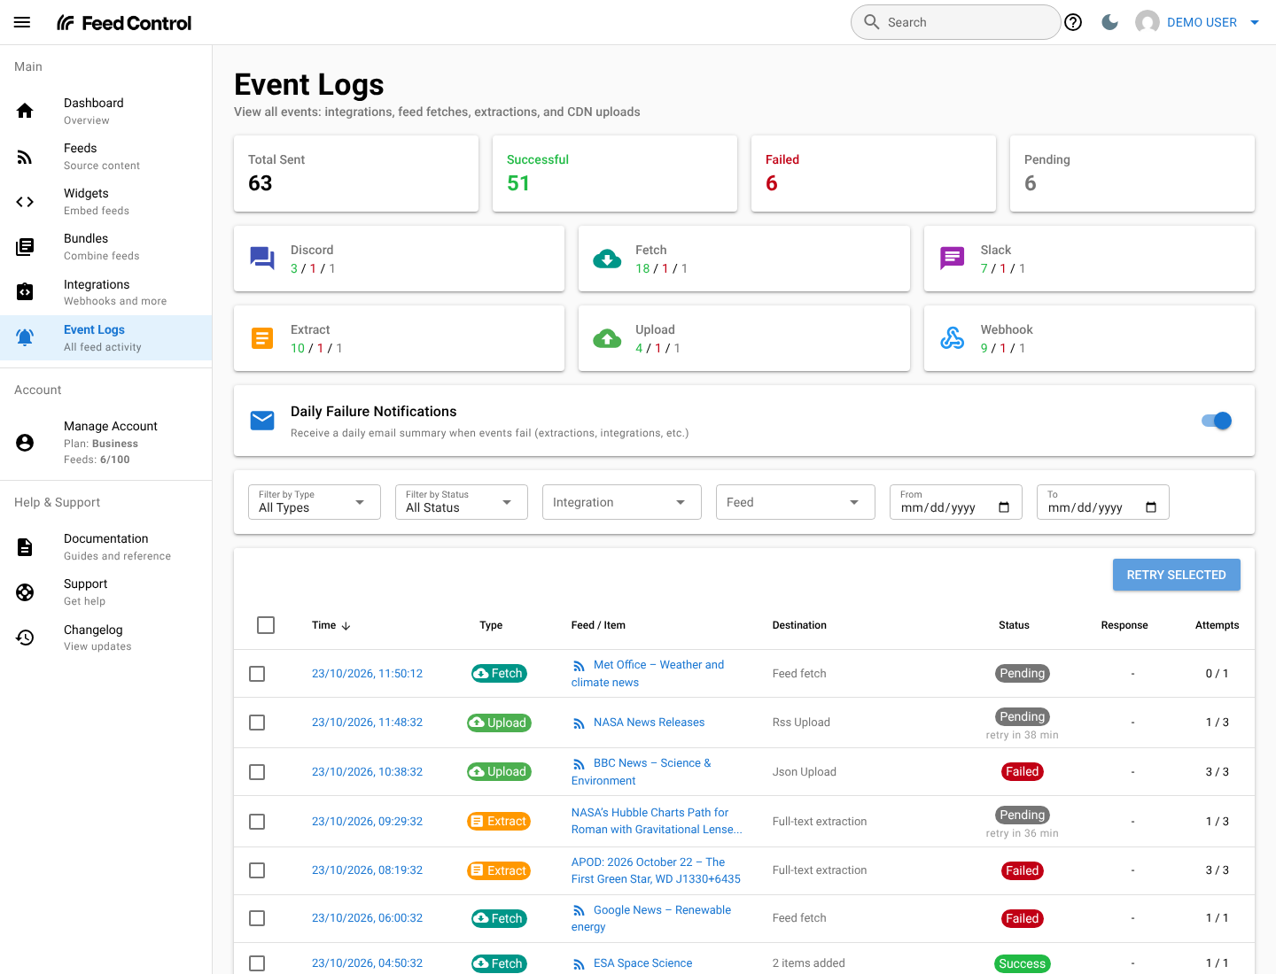Sort by the Time column header
The image size is (1276, 974).
coord(331,625)
